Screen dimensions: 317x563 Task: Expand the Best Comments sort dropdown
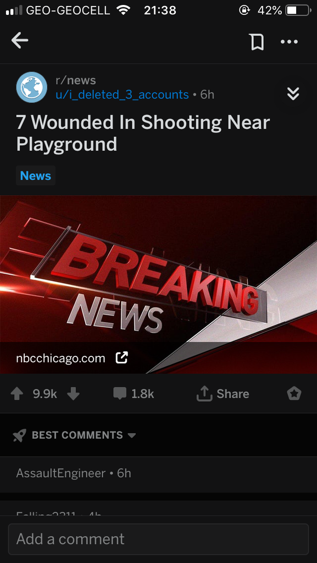point(74,435)
